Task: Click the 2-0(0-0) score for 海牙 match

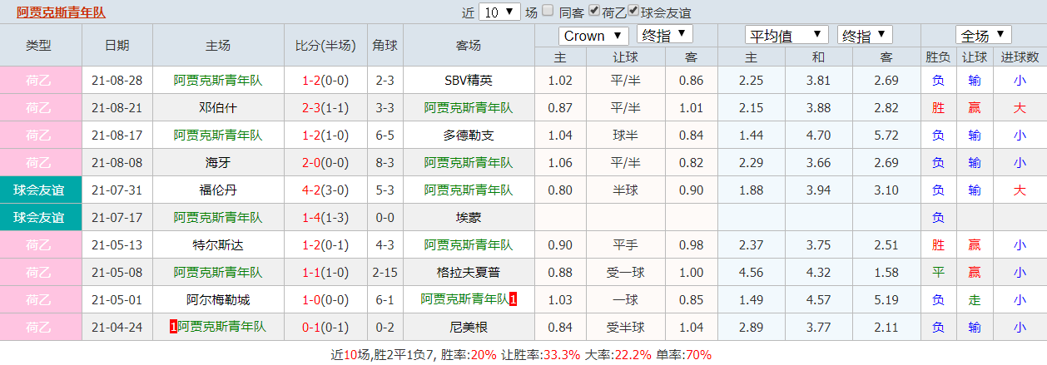Action: point(325,163)
